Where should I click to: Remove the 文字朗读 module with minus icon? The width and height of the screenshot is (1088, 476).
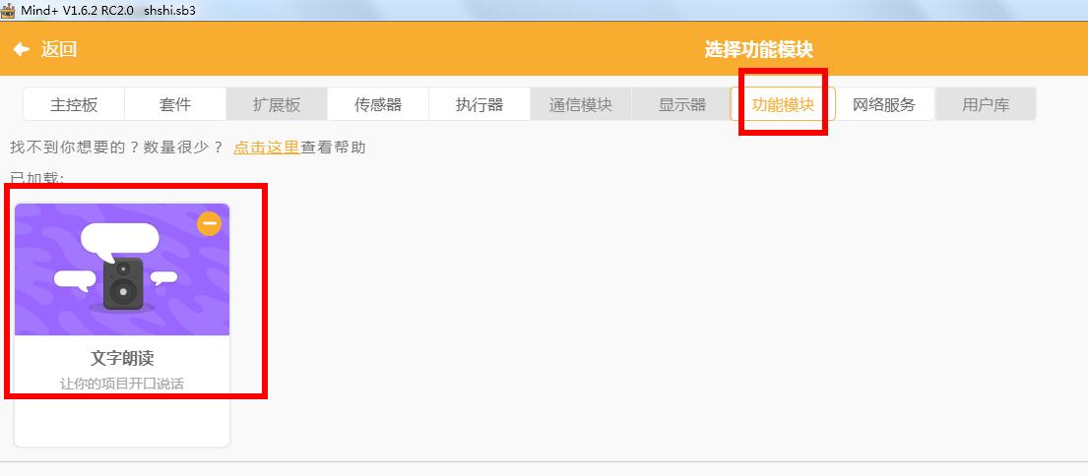click(209, 224)
